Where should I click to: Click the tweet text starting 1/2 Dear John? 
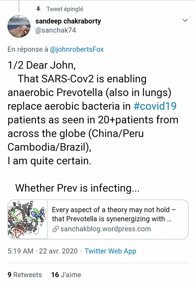(x=93, y=113)
